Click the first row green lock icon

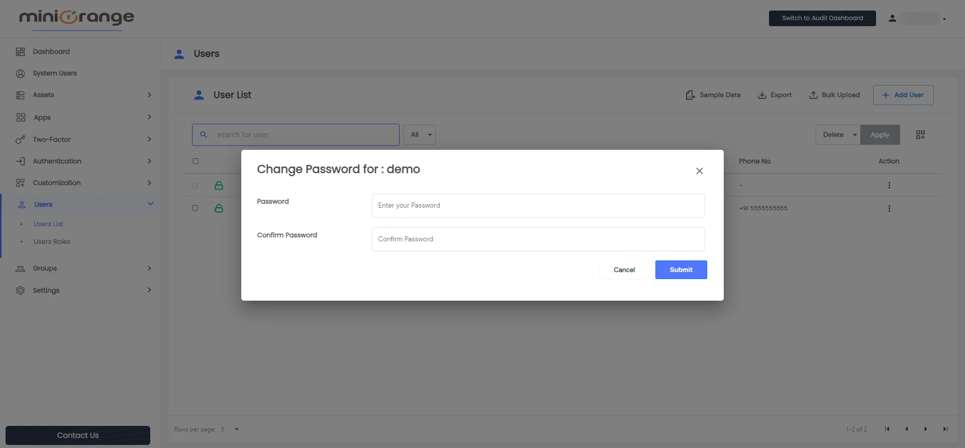219,186
